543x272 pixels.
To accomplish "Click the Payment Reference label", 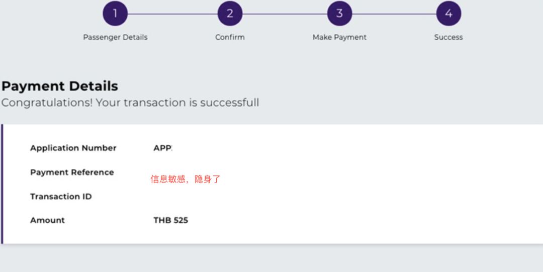I will pyautogui.click(x=72, y=172).
